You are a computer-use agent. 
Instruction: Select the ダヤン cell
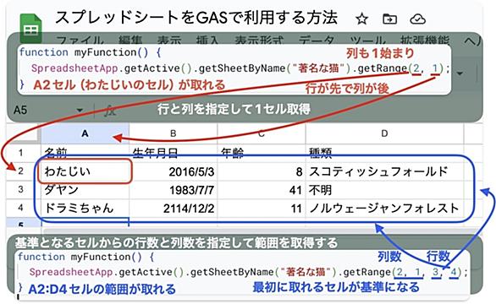pos(85,190)
